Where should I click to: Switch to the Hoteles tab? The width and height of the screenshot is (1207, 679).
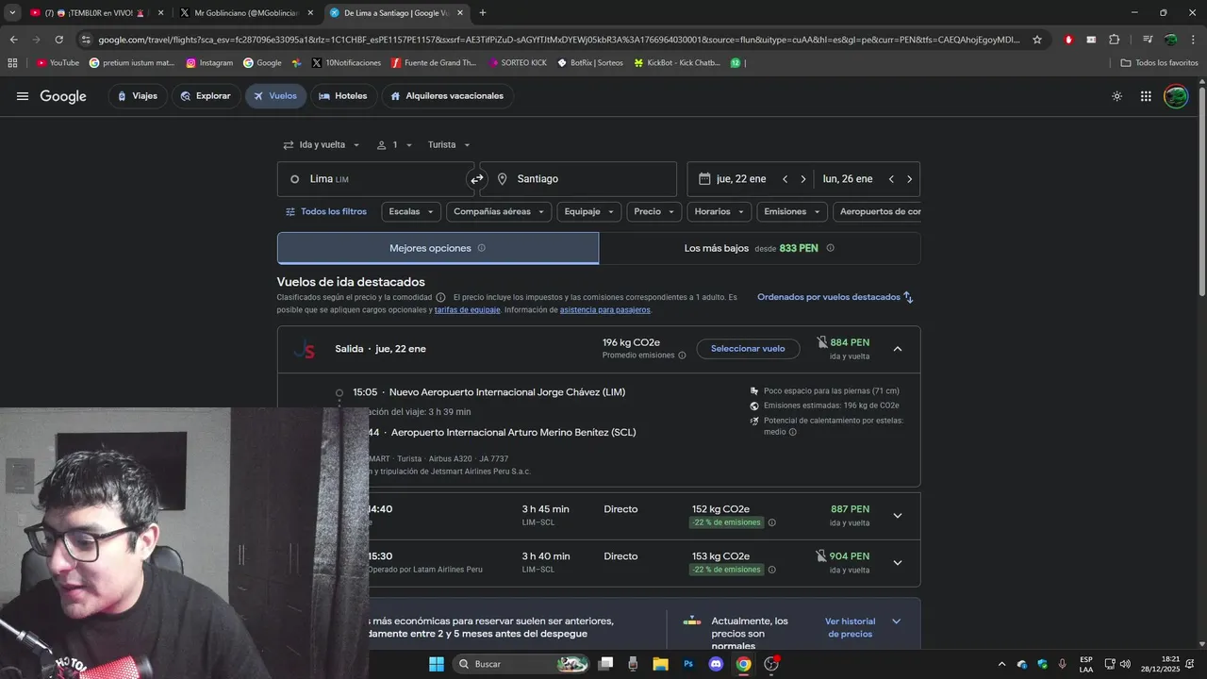point(343,96)
